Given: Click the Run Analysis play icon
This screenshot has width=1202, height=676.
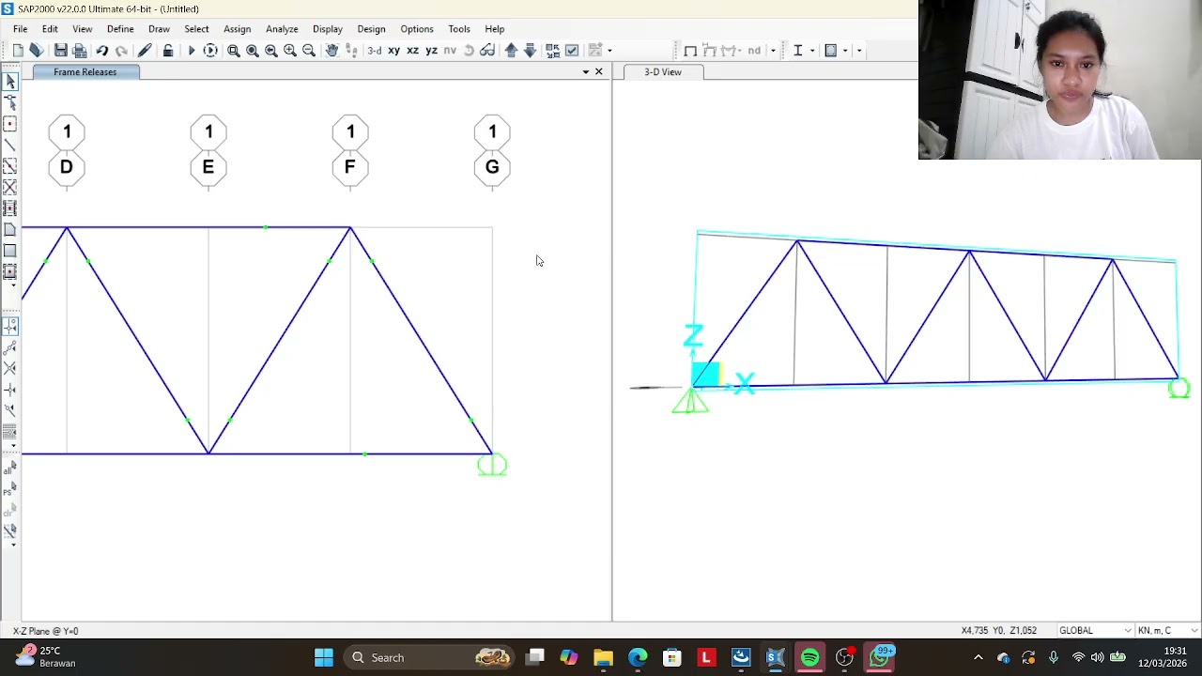Looking at the screenshot, I should click(192, 51).
